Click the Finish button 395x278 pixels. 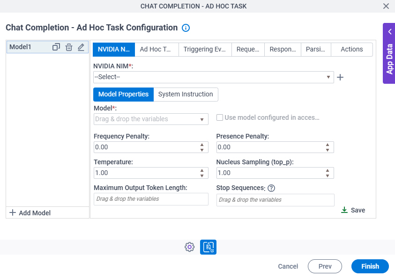370,266
